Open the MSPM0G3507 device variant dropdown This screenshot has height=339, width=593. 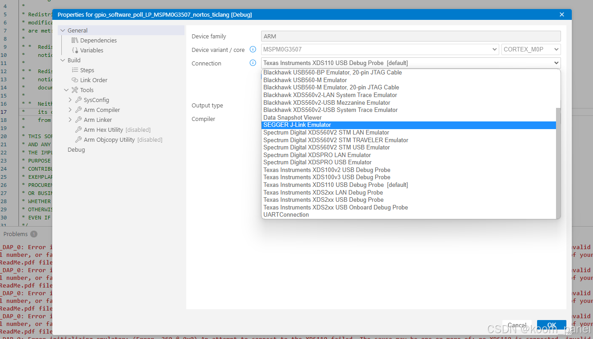(x=380, y=50)
